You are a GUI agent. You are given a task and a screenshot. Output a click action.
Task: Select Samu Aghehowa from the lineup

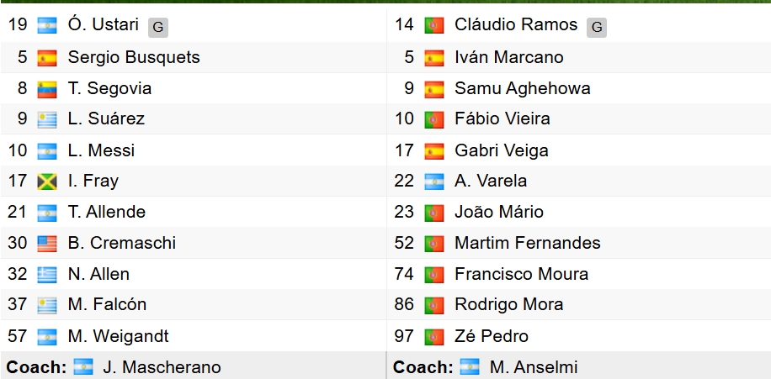tap(522, 88)
